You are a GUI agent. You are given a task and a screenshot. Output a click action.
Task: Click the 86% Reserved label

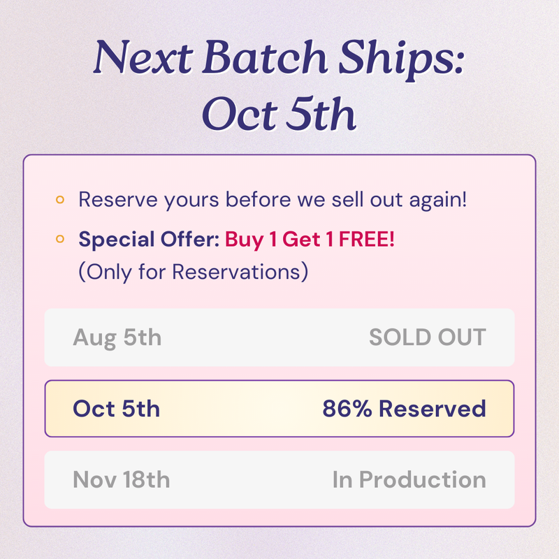[404, 409]
